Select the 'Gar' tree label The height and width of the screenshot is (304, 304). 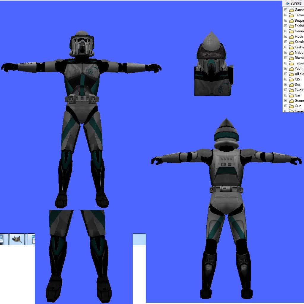tap(297, 95)
